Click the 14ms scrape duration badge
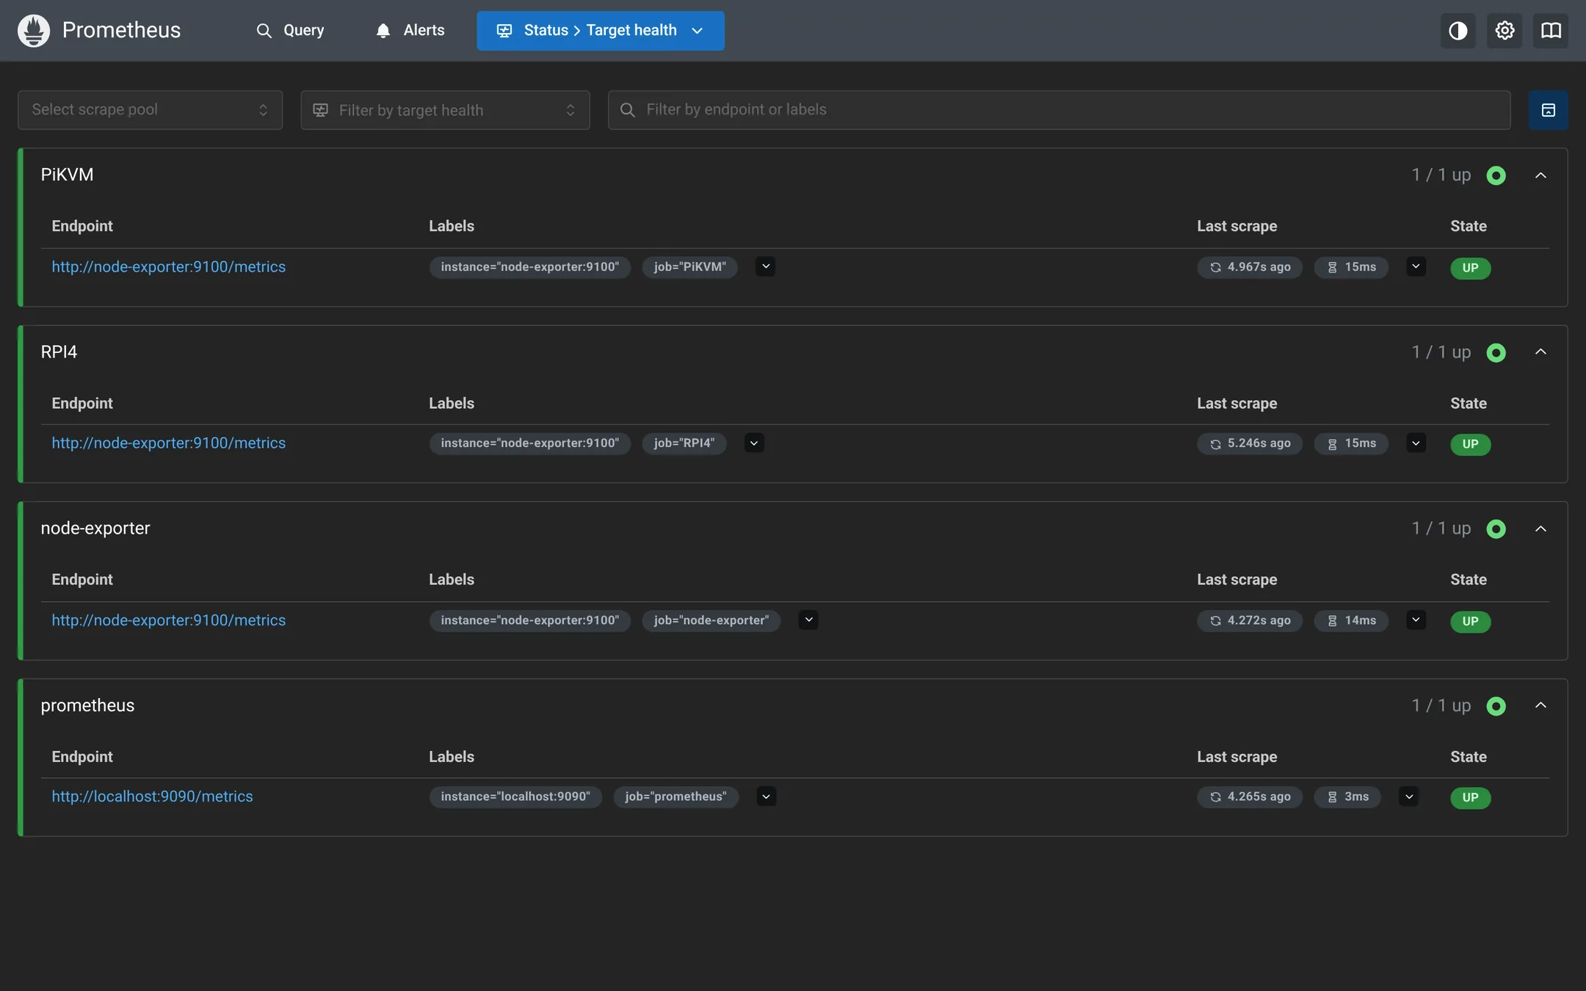 tap(1351, 620)
